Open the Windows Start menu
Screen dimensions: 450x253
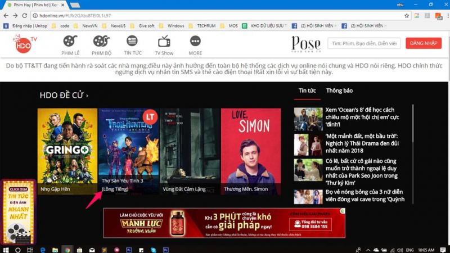[6, 249]
